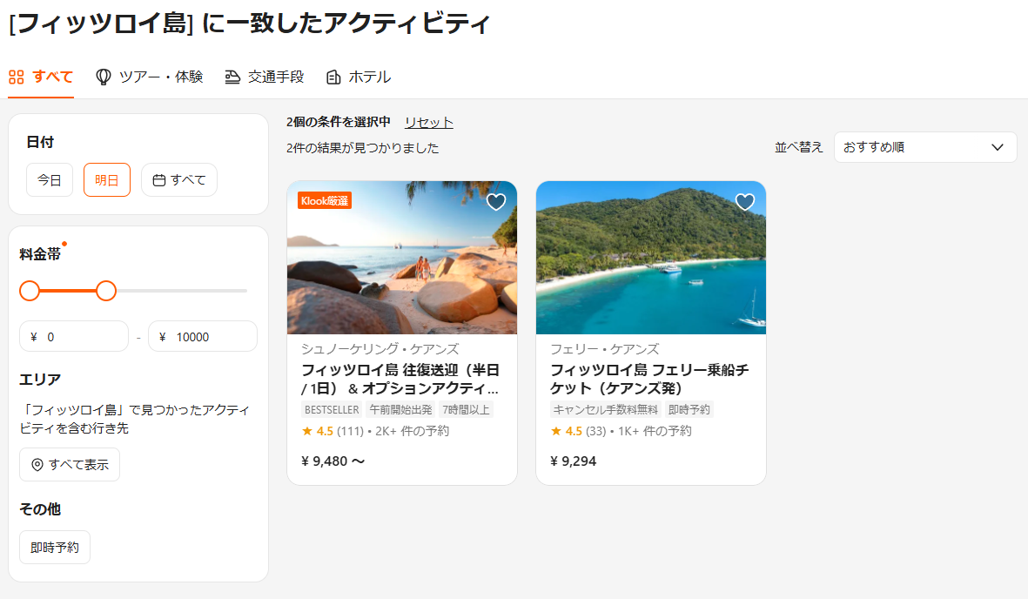Click the balloon icon of ツアー・体験
1028x599 pixels.
(x=103, y=77)
